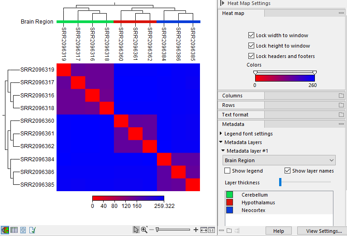Open View Settings menu button
This screenshot has height=236, width=347.
tap(323, 231)
